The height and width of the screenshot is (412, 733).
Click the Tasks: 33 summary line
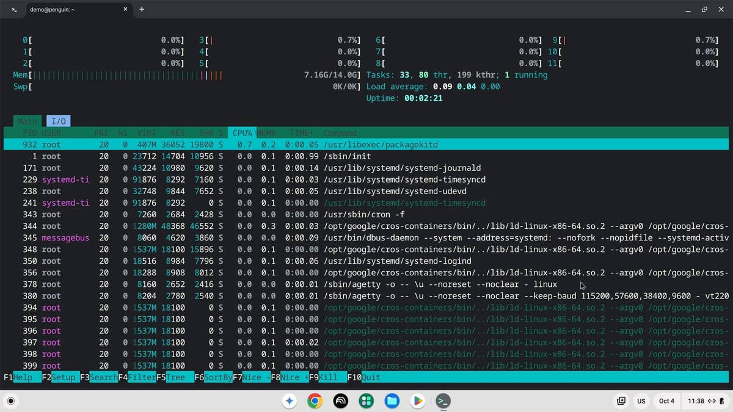click(457, 75)
